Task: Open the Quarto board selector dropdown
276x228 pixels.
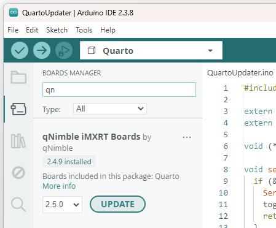Action: 151,50
